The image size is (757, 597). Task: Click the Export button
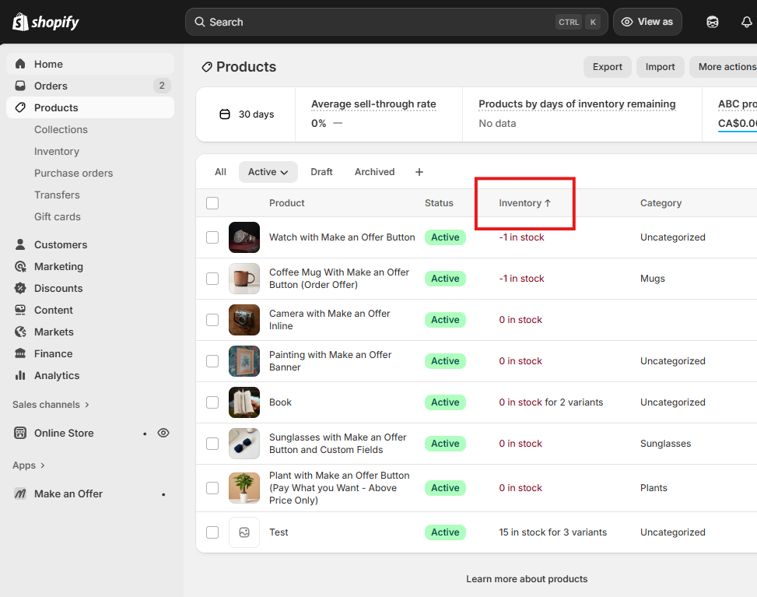tap(607, 67)
